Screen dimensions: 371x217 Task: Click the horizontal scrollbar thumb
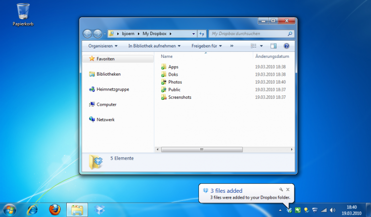pos(202,149)
